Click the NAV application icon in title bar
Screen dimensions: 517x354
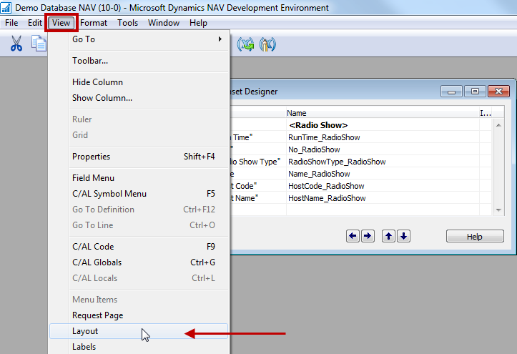(6, 7)
